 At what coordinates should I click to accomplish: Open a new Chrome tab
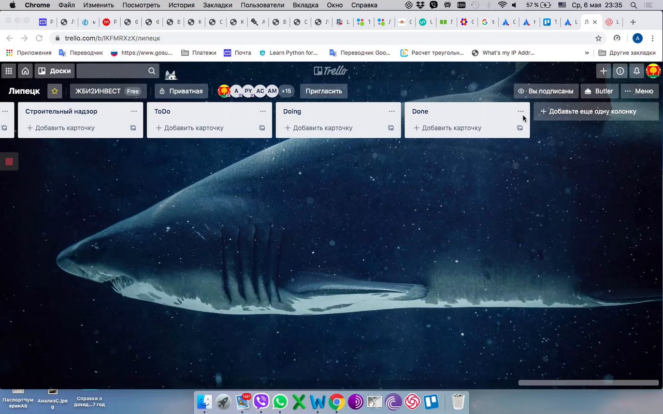click(x=632, y=22)
